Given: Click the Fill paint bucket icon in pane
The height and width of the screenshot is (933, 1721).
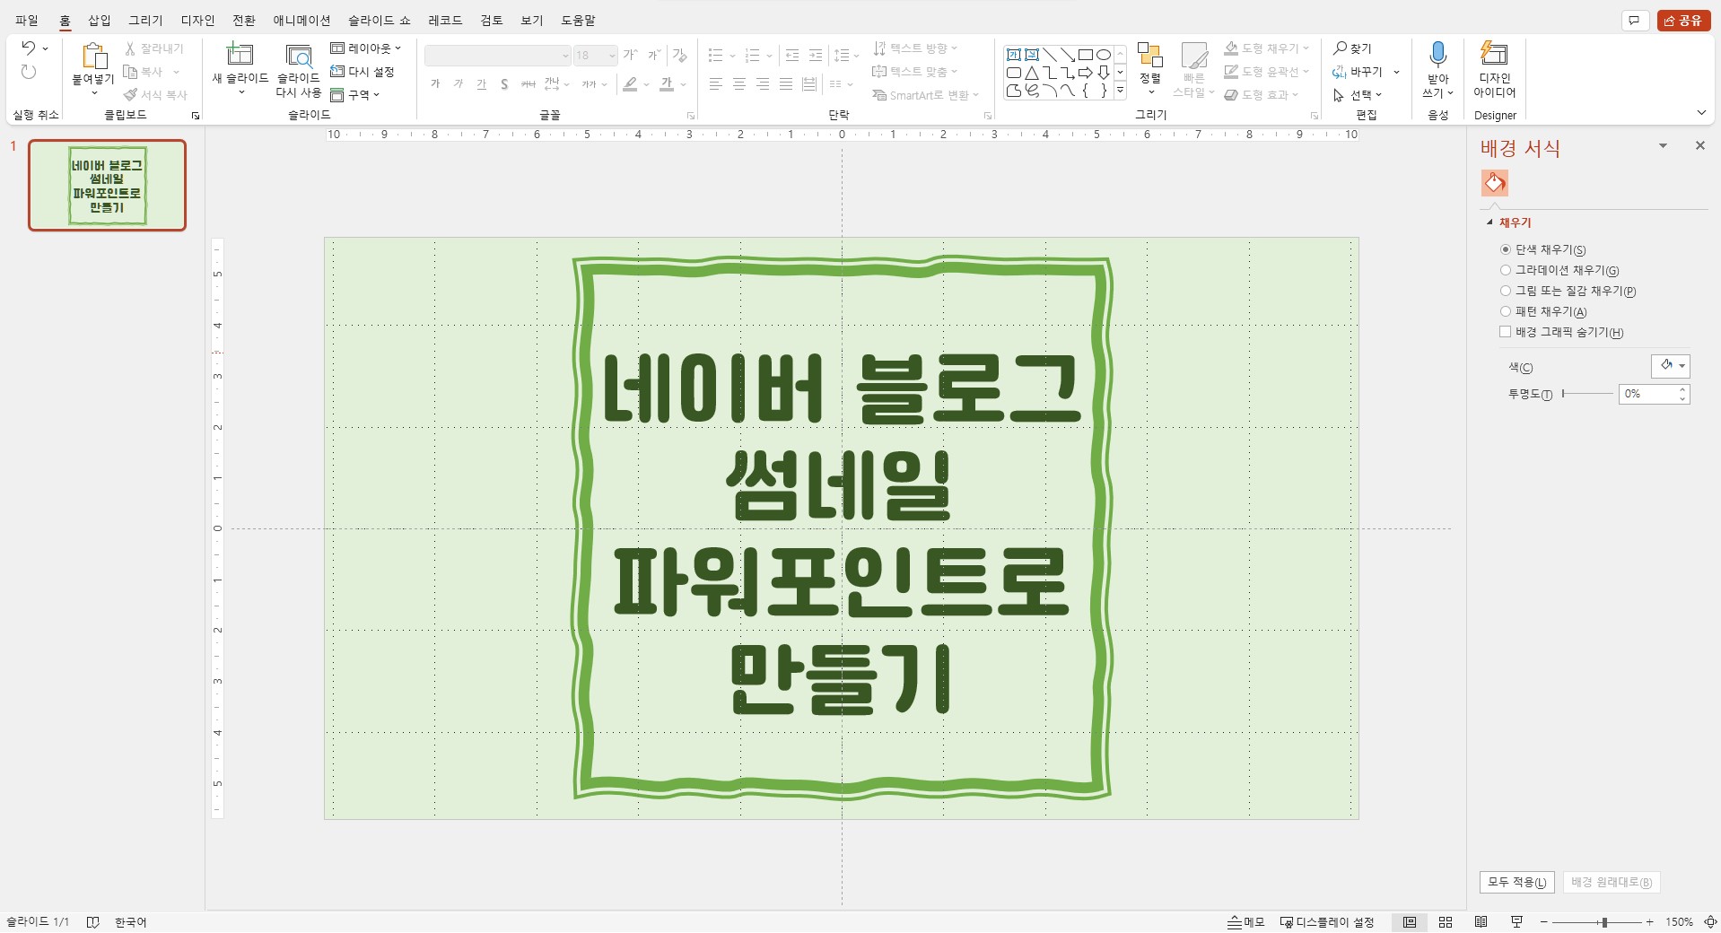Looking at the screenshot, I should coord(1494,183).
